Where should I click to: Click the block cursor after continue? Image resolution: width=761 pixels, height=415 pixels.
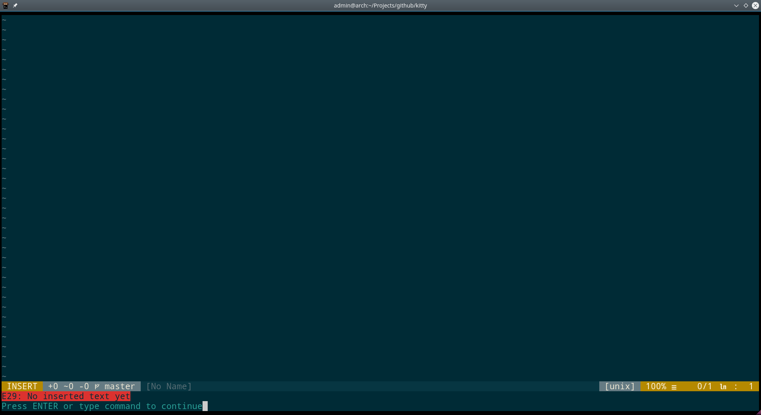[205, 406]
